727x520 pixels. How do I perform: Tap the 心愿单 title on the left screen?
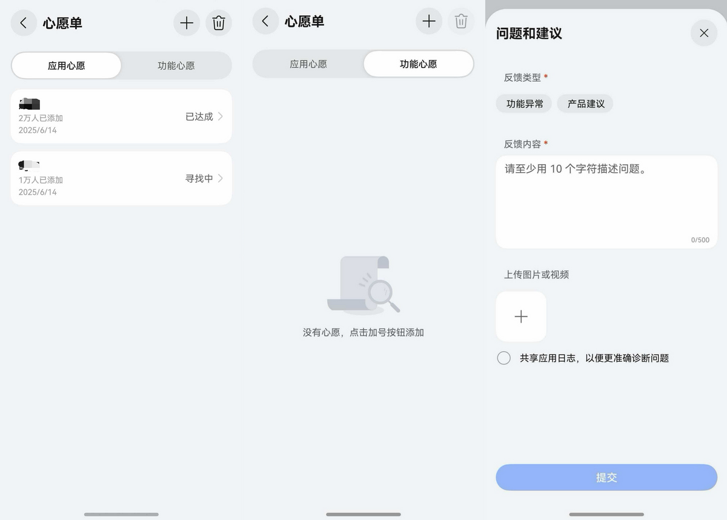coord(62,24)
